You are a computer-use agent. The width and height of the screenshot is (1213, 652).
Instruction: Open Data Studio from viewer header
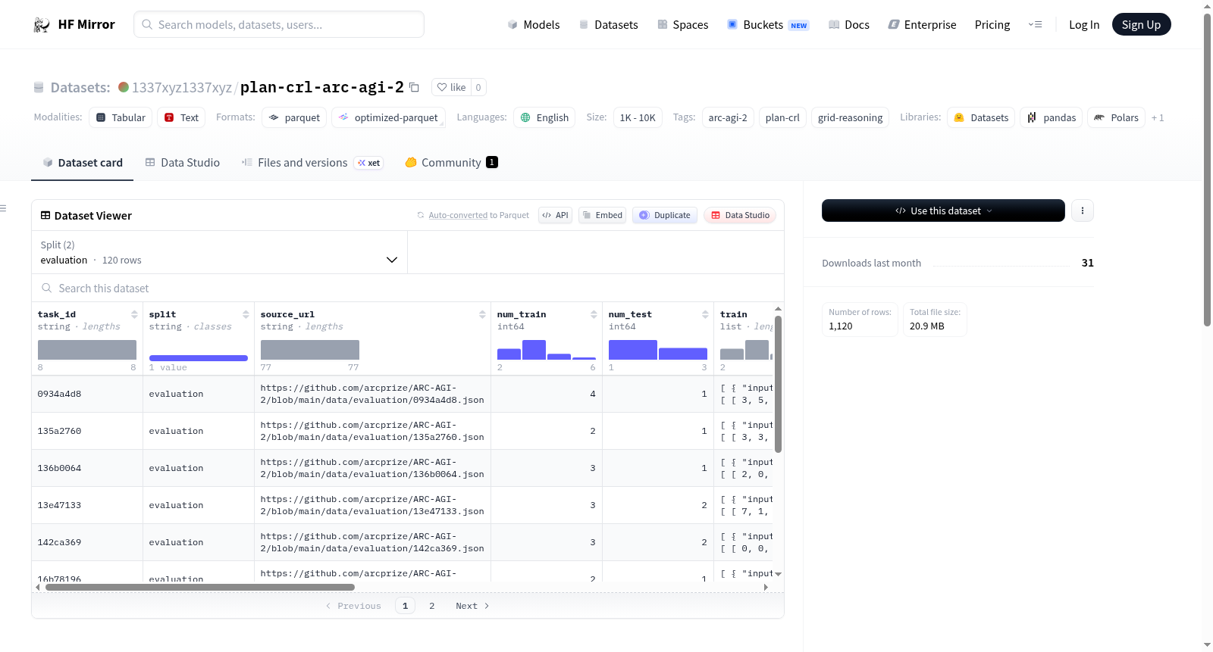(740, 215)
